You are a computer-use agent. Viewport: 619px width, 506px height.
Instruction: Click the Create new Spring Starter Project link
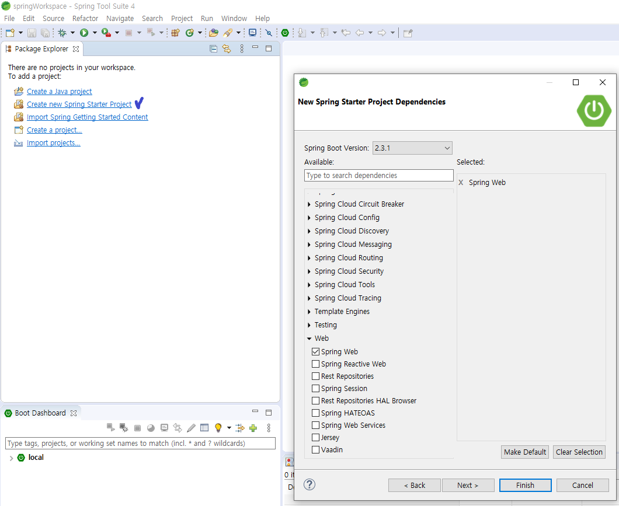click(x=79, y=104)
